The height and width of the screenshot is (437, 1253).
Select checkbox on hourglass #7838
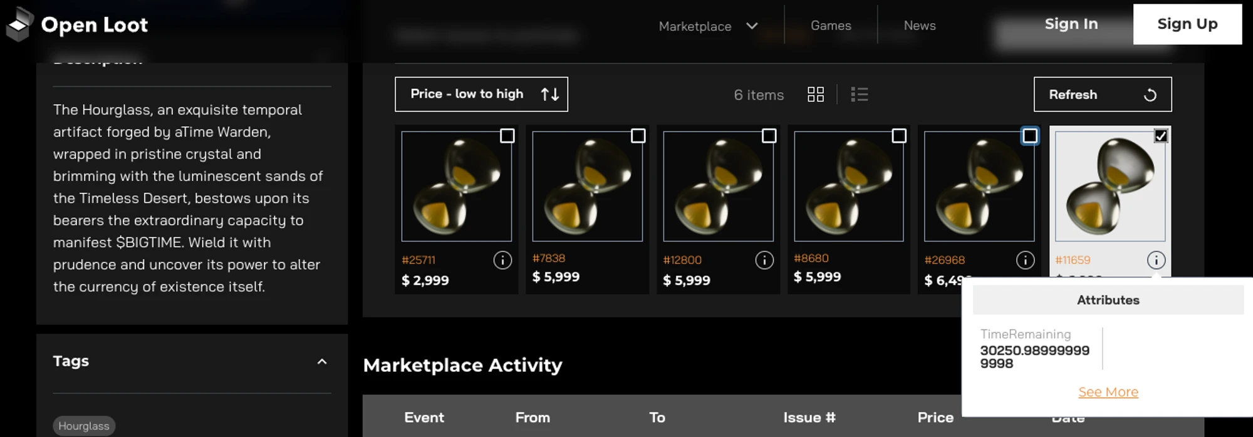coord(638,136)
